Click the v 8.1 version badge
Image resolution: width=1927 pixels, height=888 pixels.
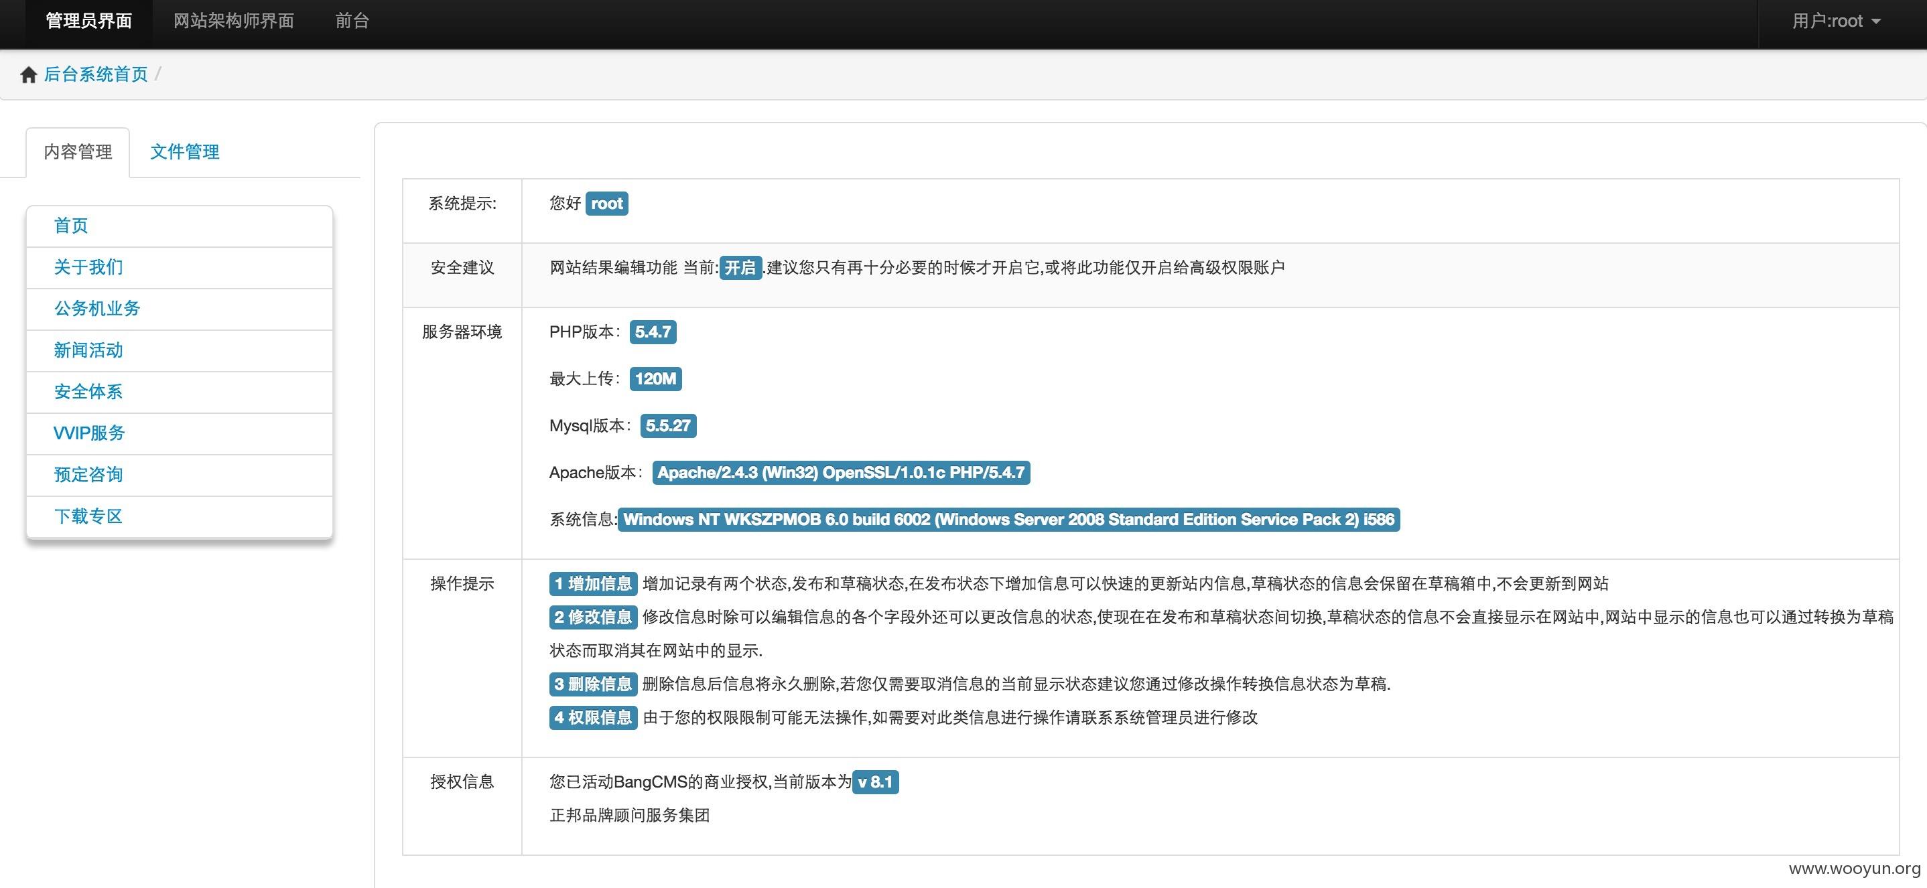875,782
